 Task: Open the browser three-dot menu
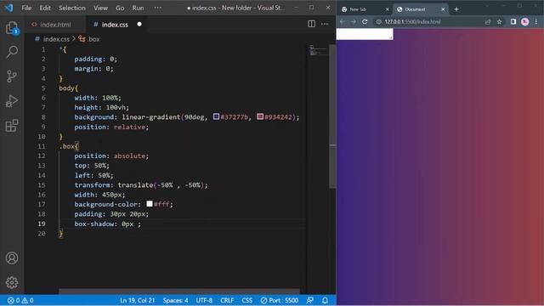tap(536, 21)
